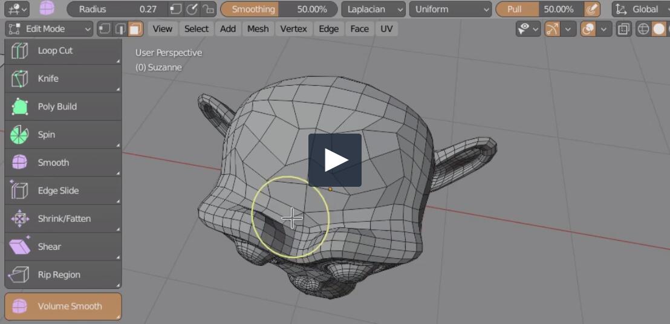670x324 pixels.
Task: Open the Face menu
Action: click(359, 29)
